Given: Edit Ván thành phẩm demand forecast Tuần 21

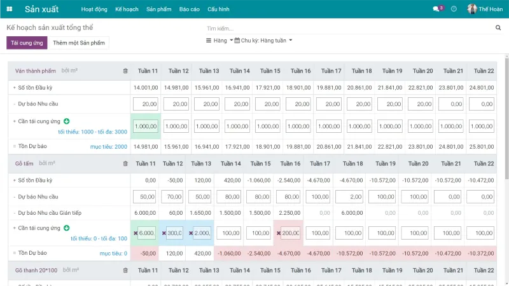Looking at the screenshot, I should tap(451, 104).
